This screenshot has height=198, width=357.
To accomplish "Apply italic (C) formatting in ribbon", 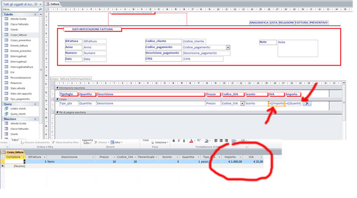I will click(178, 141).
